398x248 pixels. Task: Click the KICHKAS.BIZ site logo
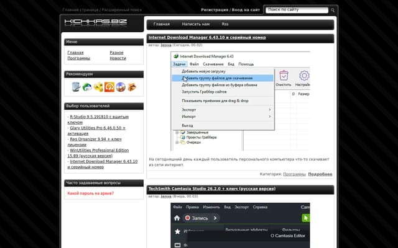click(x=96, y=22)
